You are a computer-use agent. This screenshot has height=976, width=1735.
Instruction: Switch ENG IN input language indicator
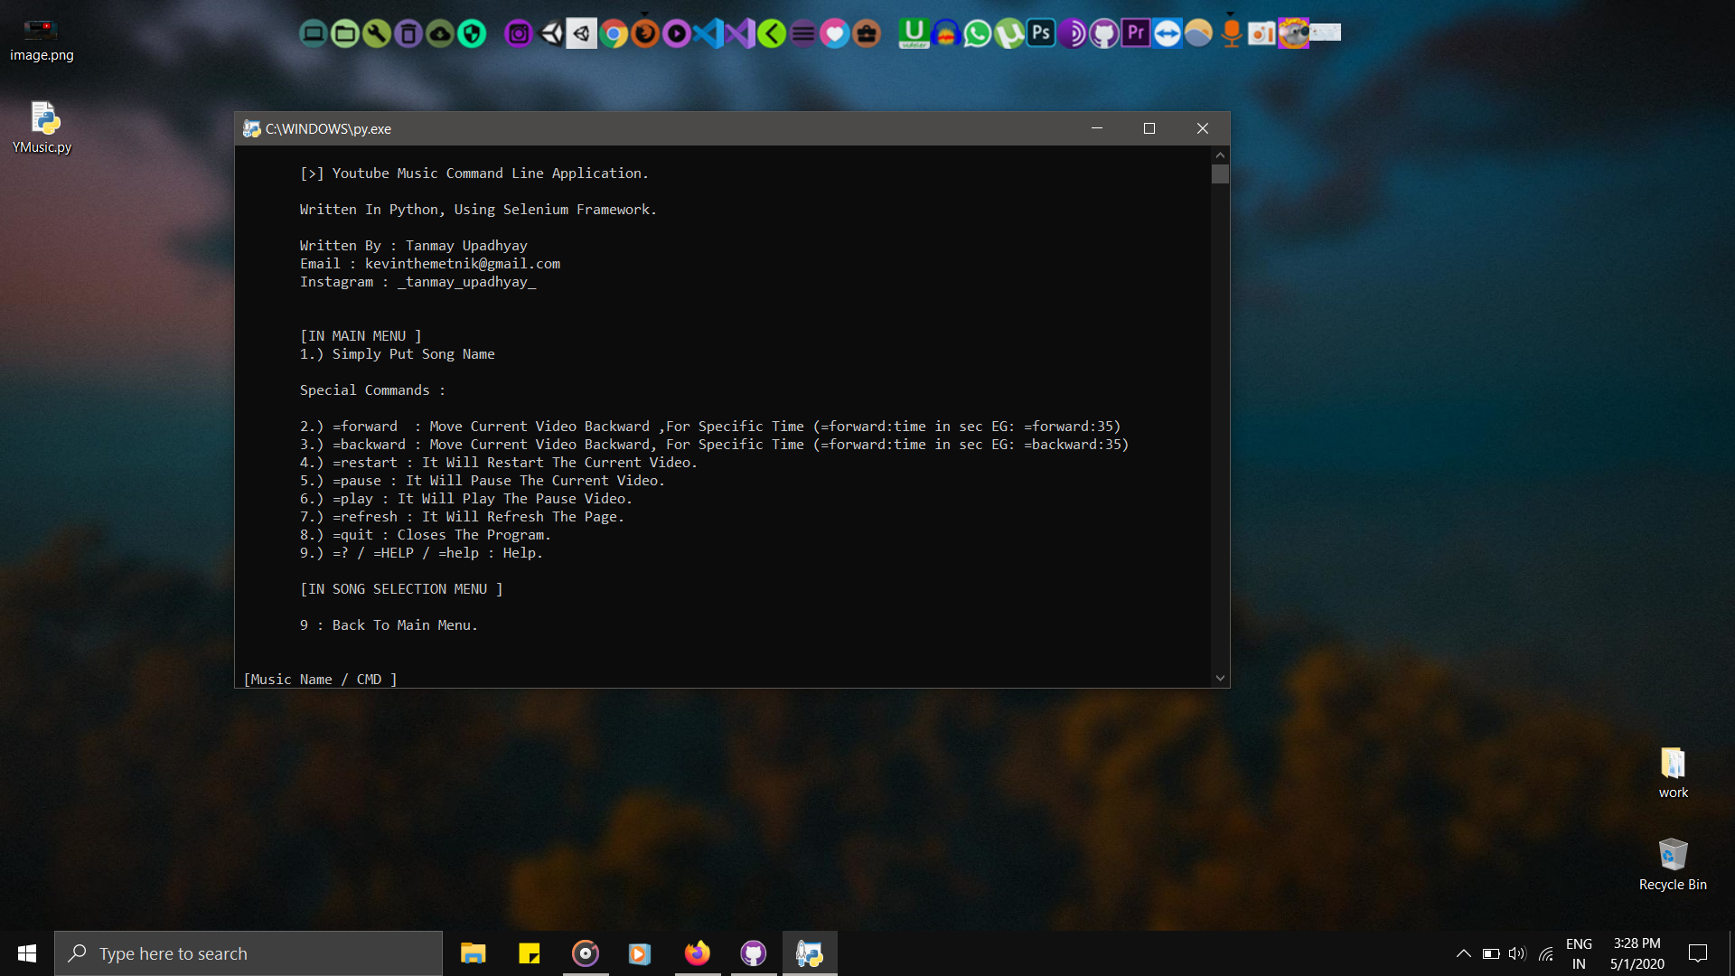pyautogui.click(x=1579, y=953)
